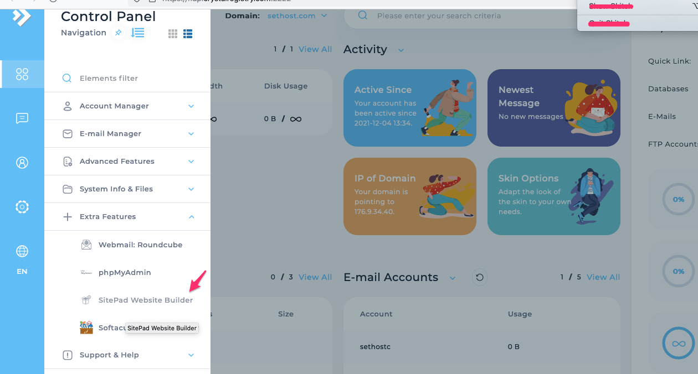Click the refresh icon beside E-mail Accounts

pyautogui.click(x=479, y=277)
